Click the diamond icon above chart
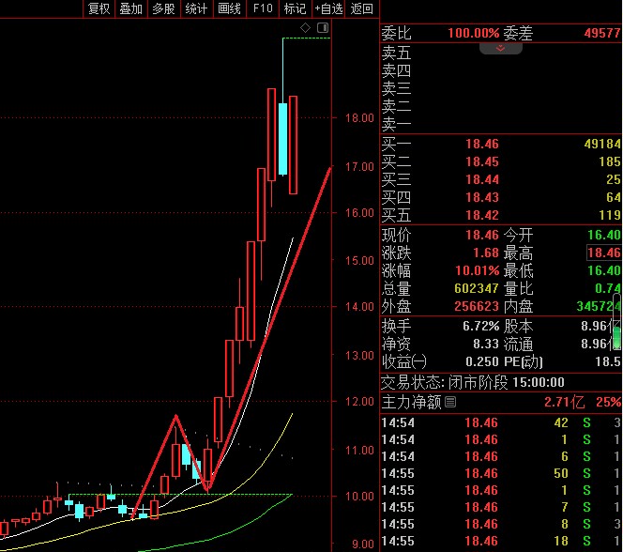 tap(305, 28)
